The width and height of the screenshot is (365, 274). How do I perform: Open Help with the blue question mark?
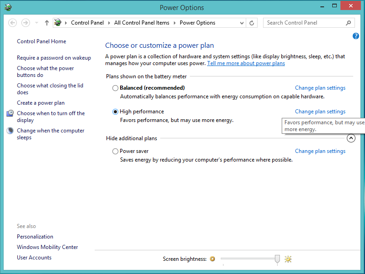356,36
